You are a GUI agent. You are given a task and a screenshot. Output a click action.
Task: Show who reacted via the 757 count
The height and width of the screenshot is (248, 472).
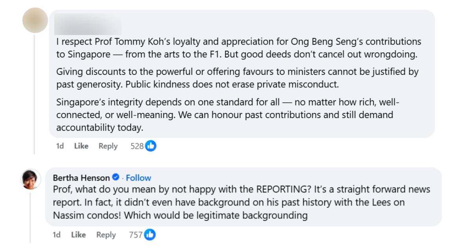coord(135,235)
